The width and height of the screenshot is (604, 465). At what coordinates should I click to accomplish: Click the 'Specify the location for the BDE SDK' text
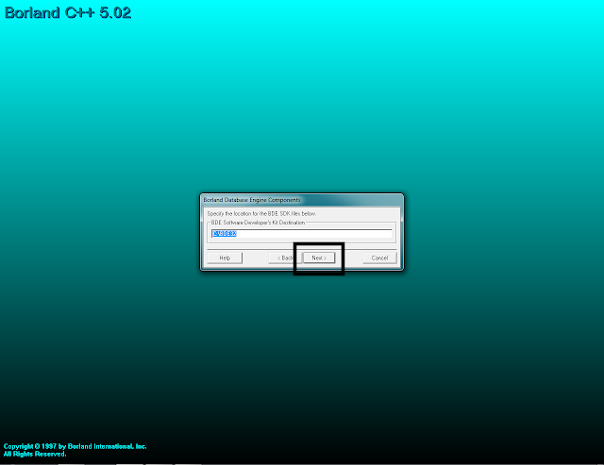[261, 214]
